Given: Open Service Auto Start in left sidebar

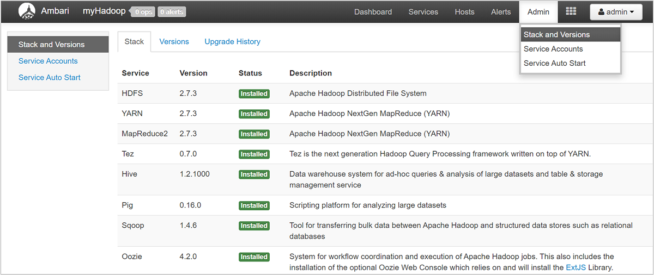Looking at the screenshot, I should click(49, 77).
